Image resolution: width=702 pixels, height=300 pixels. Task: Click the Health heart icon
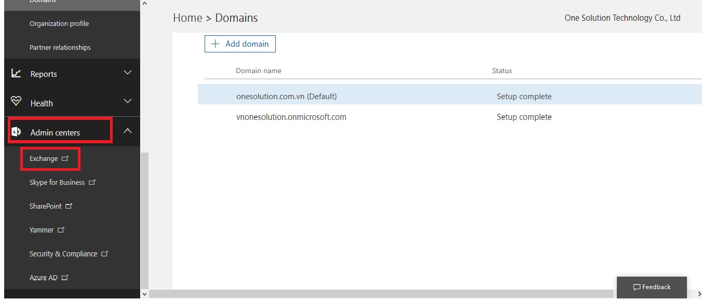16,102
